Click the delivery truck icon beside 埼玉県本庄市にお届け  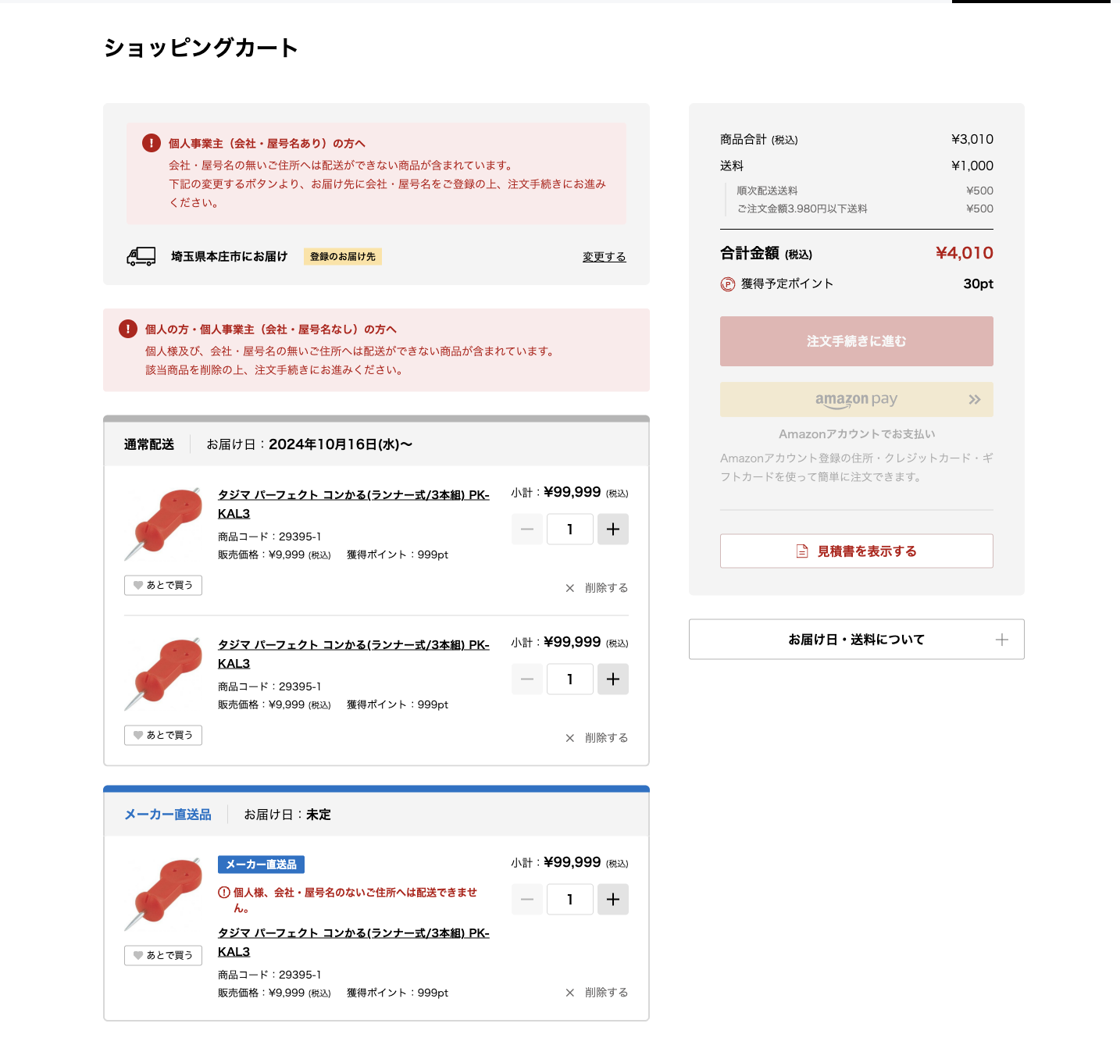click(140, 256)
